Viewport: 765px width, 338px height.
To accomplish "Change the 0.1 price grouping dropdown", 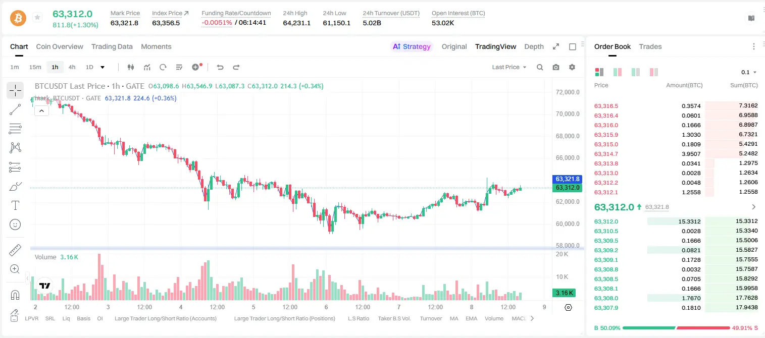I will pyautogui.click(x=749, y=72).
